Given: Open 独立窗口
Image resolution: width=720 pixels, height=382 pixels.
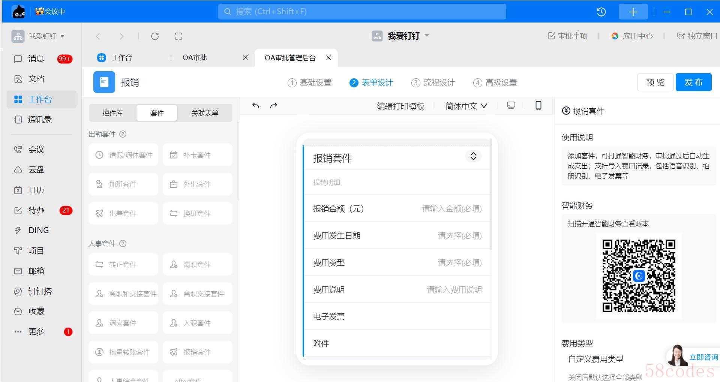Looking at the screenshot, I should click(x=697, y=36).
